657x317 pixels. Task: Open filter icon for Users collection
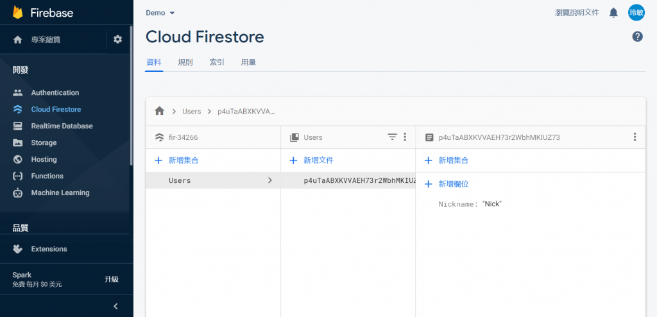pyautogui.click(x=392, y=137)
